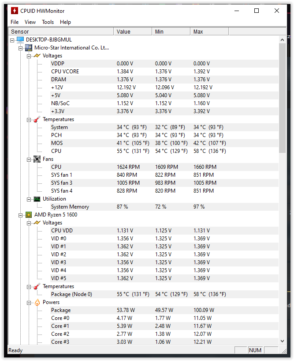This screenshot has width=294, height=361.
Task: Click the vertical scrollbar thumb
Action: pos(282,98)
